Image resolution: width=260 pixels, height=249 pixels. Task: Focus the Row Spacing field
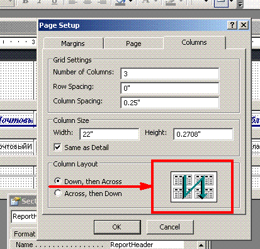tap(170, 88)
